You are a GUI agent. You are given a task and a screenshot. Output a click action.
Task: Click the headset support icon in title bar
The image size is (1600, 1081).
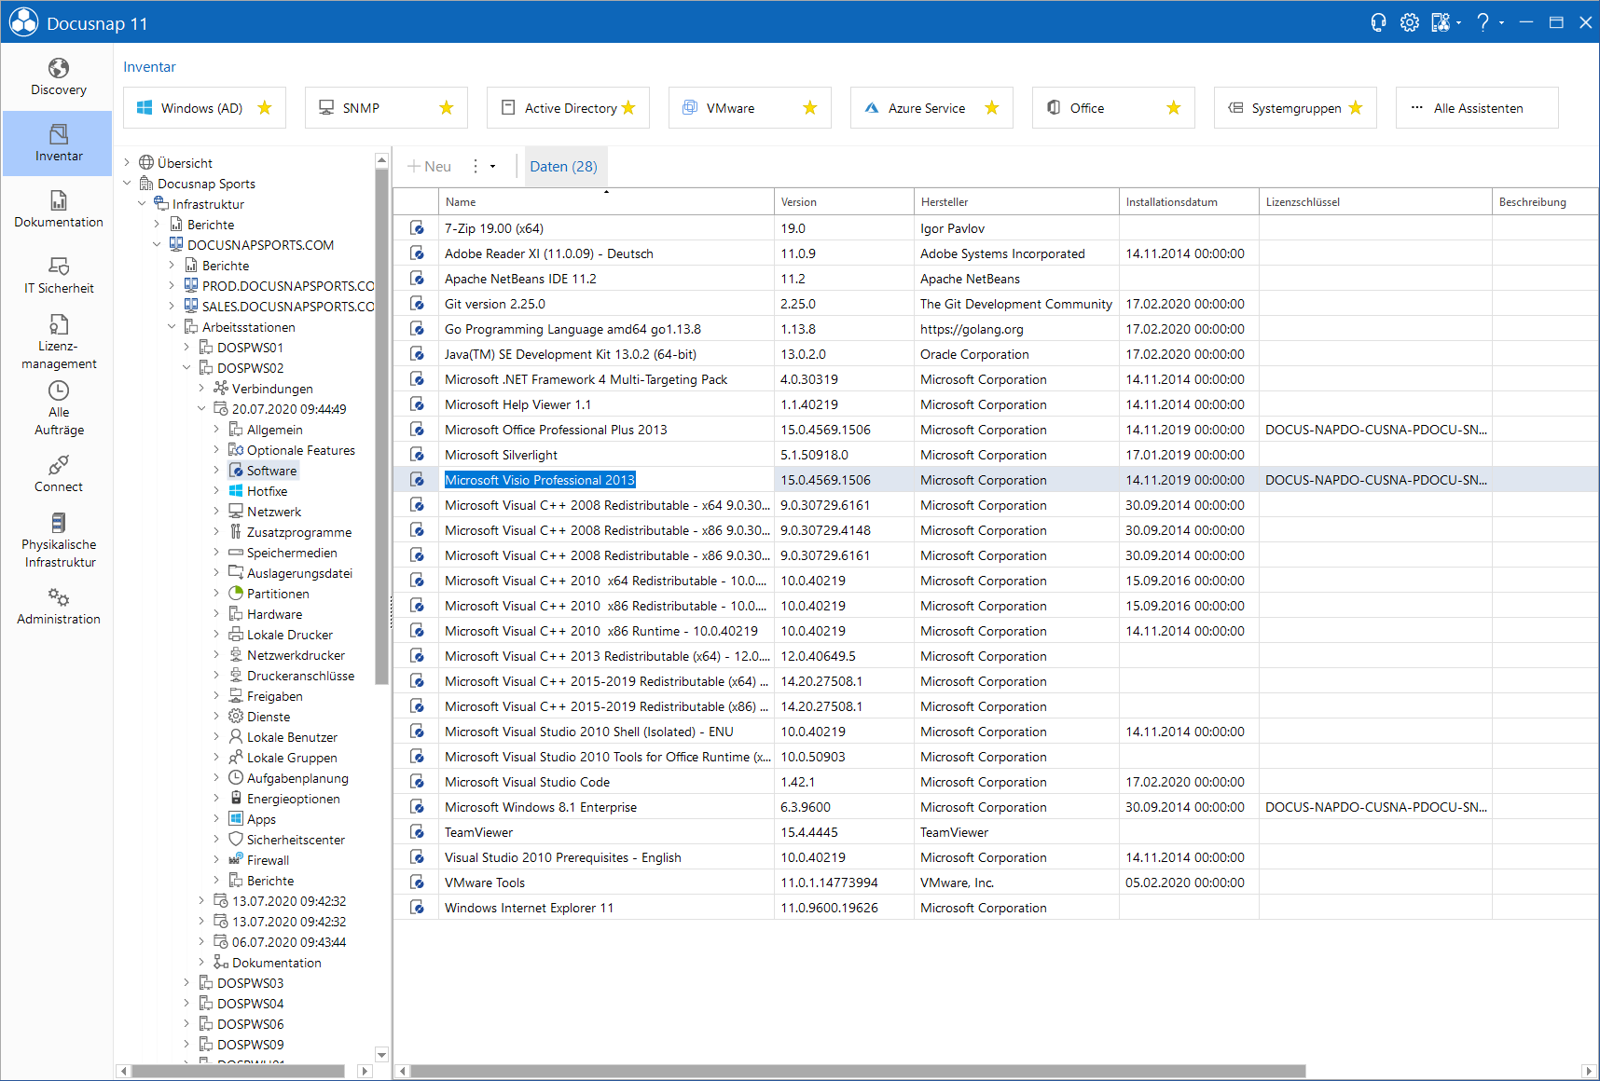click(x=1378, y=22)
